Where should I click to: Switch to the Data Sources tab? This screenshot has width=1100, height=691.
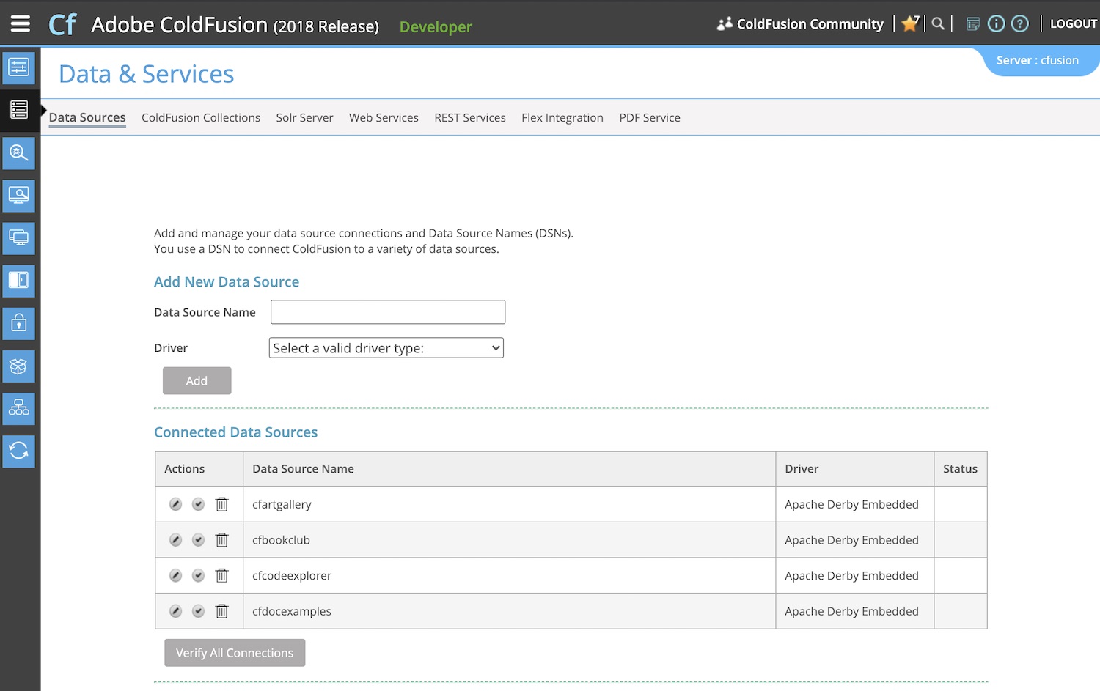(87, 117)
